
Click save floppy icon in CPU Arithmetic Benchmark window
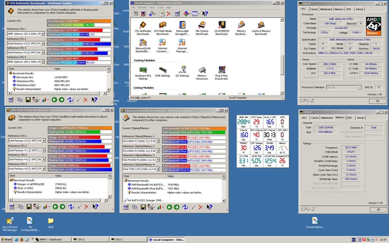coord(28,100)
